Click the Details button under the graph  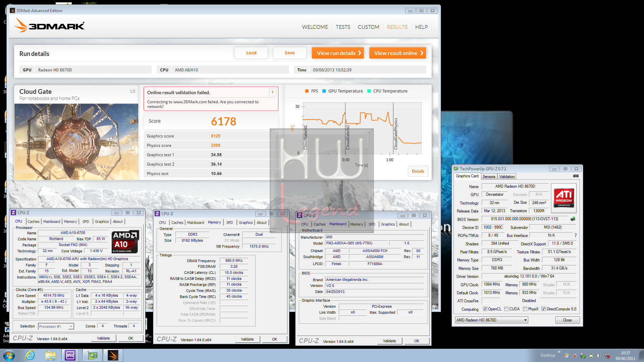pos(418,171)
